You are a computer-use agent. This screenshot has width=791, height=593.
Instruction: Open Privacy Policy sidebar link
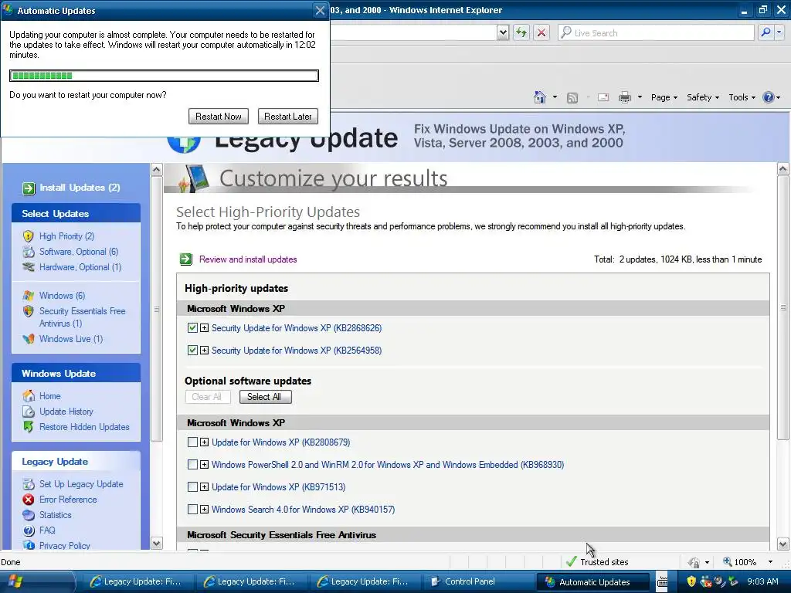click(x=65, y=545)
